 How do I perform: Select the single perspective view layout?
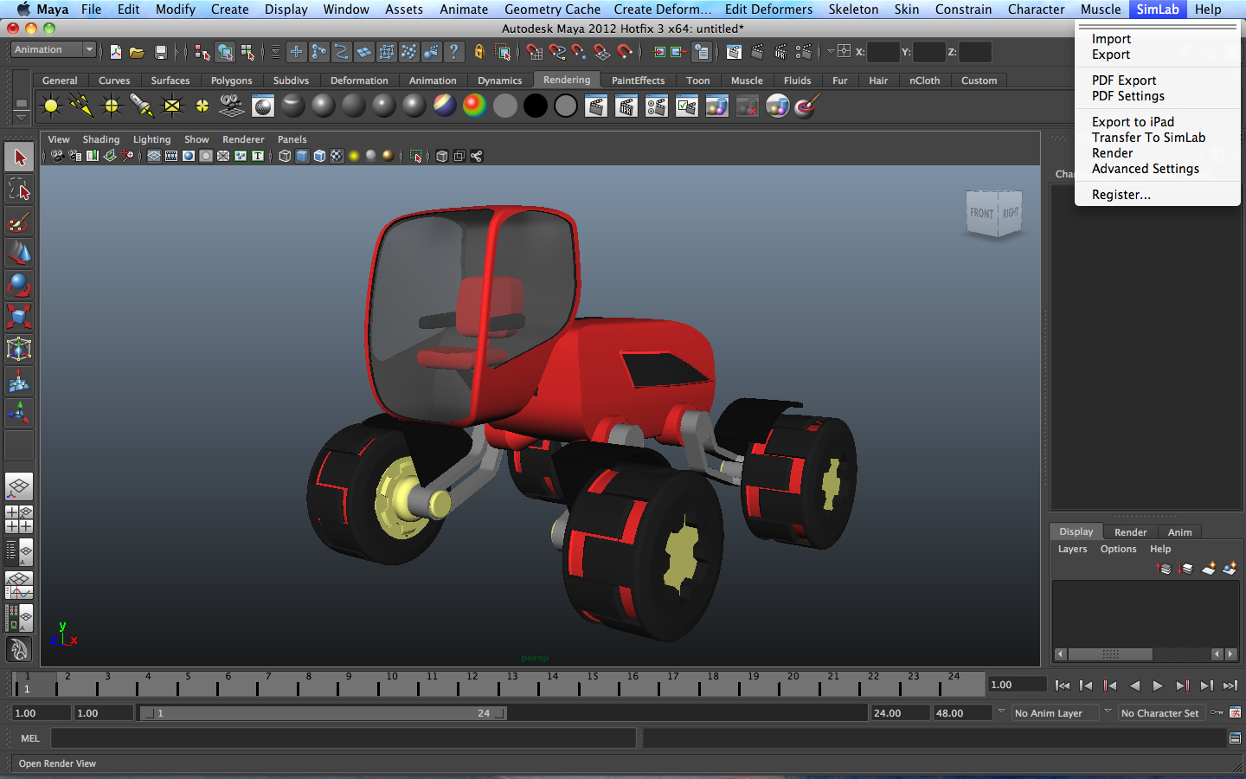click(x=19, y=487)
